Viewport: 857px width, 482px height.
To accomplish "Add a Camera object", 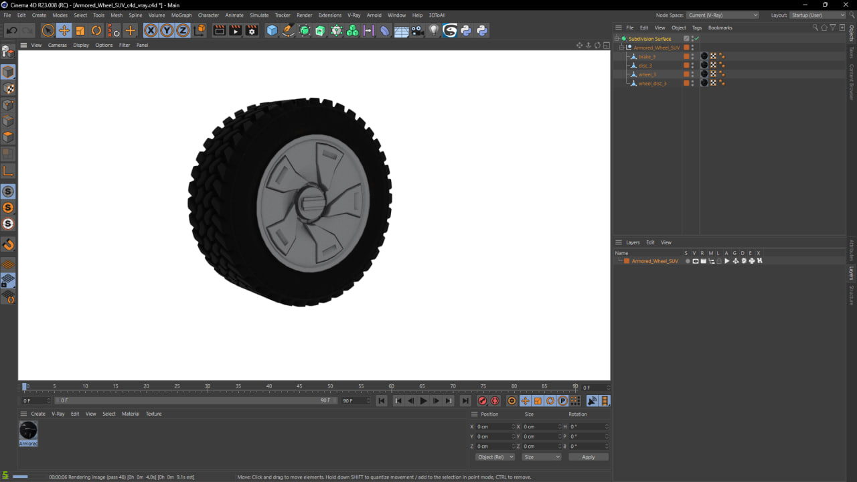I will [417, 30].
